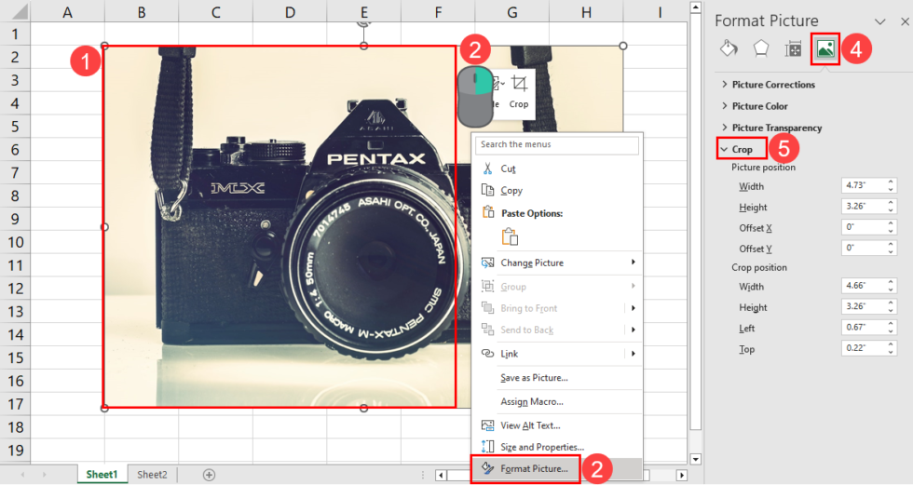The image size is (913, 485).
Task: Open the Fill & Line tab icon
Action: pos(729,48)
